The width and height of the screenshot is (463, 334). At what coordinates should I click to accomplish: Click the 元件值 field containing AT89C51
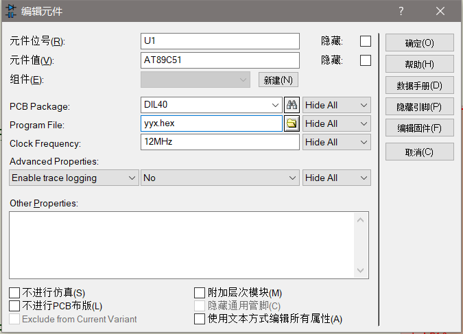[x=220, y=60]
